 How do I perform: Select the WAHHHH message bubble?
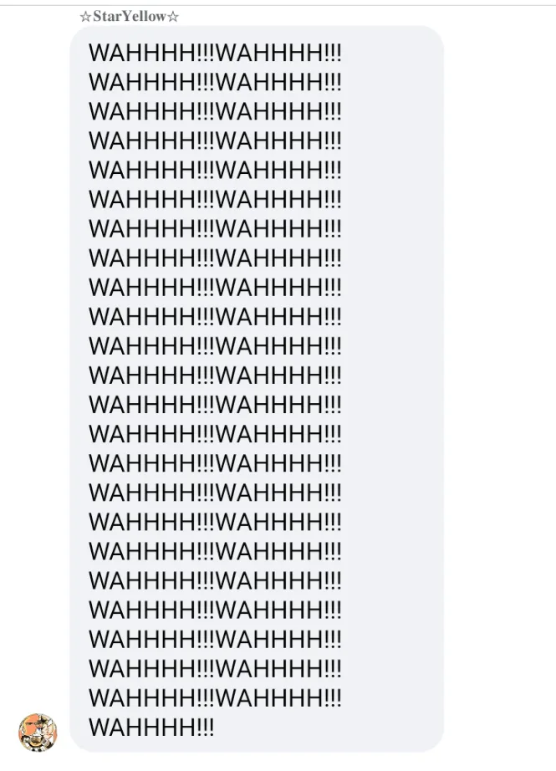click(x=257, y=389)
